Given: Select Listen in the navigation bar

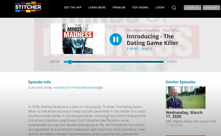Looking at the screenshot, I should tap(160, 7).
